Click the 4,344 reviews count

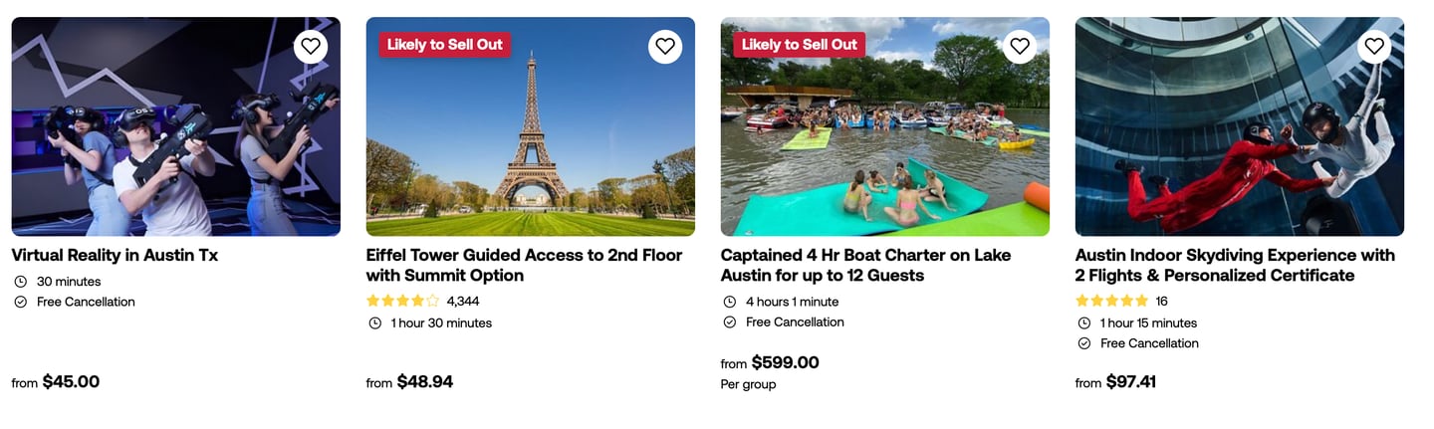click(463, 301)
